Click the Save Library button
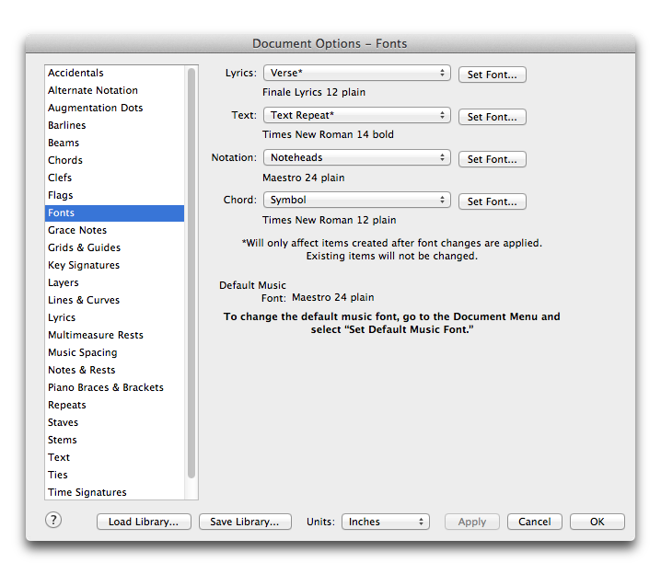The height and width of the screenshot is (574, 661). coord(245,522)
